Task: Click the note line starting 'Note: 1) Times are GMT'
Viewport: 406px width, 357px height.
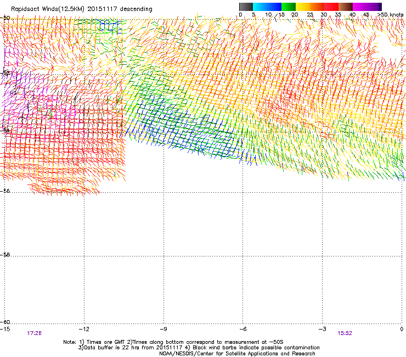Action: click(x=173, y=342)
